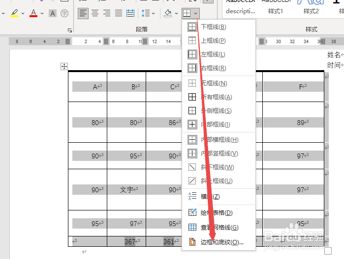Apply descripti... style
This screenshot has height=259, width=344.
coord(241,11)
